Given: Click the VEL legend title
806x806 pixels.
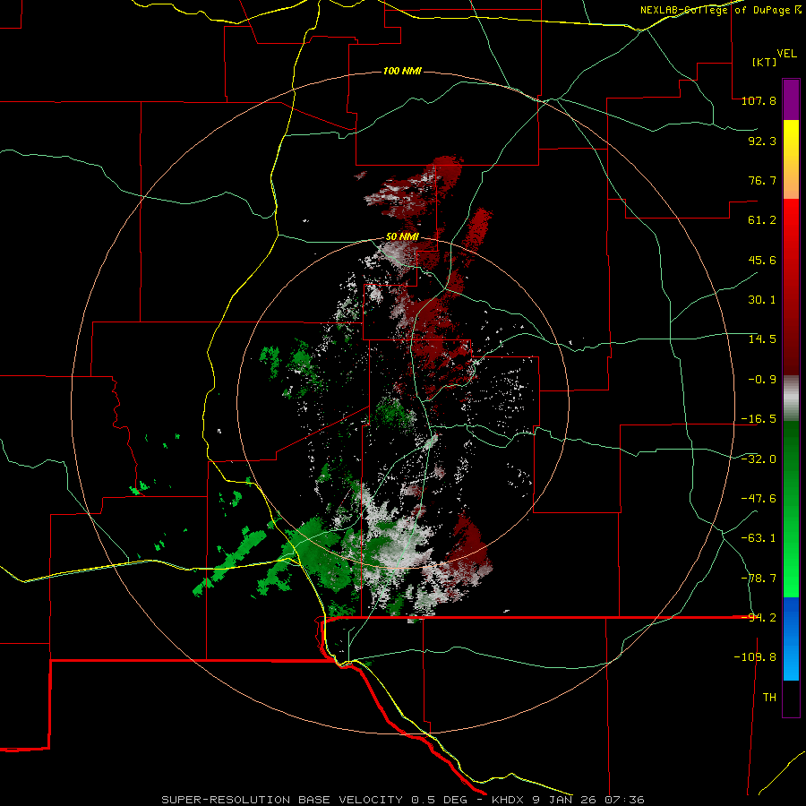Looking at the screenshot, I should [x=786, y=54].
